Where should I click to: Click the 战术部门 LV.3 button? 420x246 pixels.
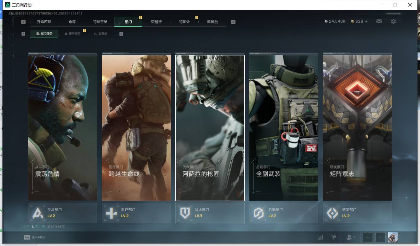[x=210, y=213]
